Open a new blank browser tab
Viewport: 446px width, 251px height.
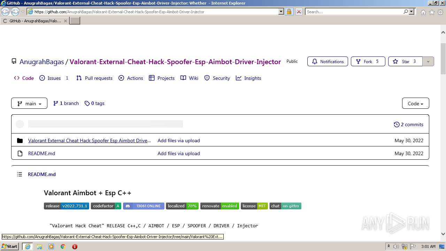pyautogui.click(x=75, y=21)
